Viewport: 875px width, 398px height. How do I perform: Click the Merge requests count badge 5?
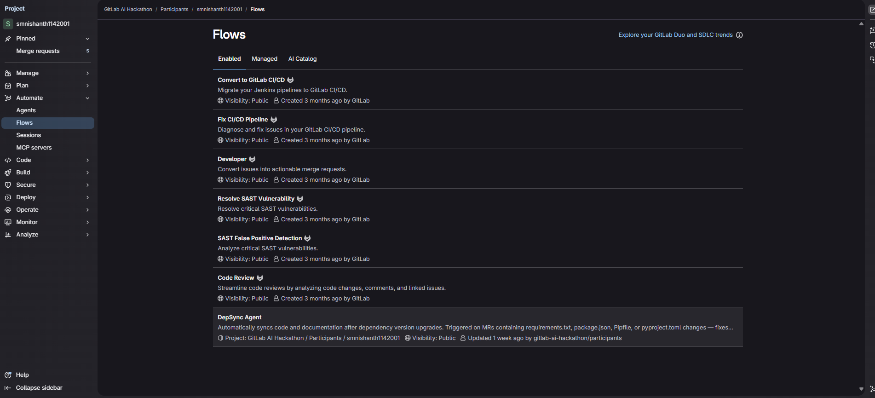(87, 51)
